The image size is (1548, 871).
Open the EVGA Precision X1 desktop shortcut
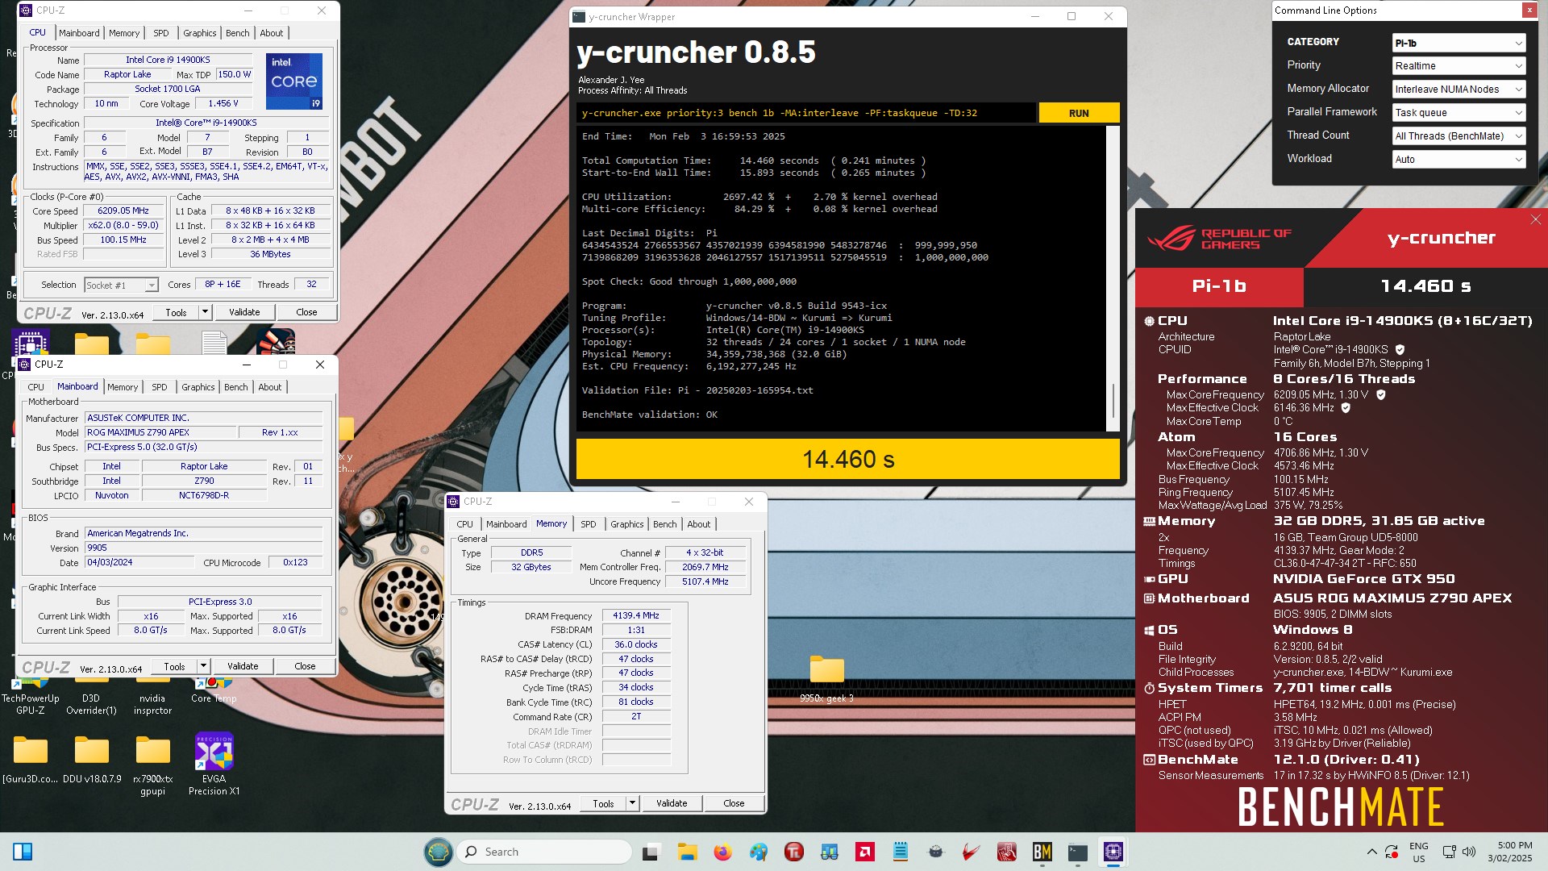point(214,765)
